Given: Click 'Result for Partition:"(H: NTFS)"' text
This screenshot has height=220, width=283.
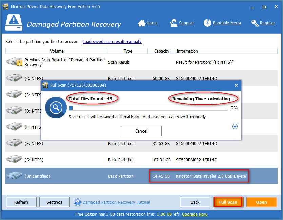Looking at the screenshot, I should [205, 62].
